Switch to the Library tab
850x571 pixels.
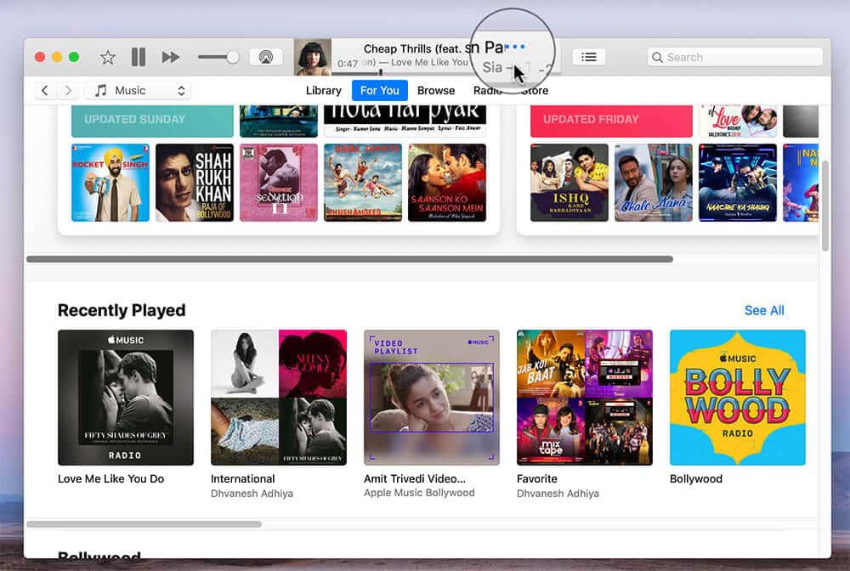click(x=324, y=90)
